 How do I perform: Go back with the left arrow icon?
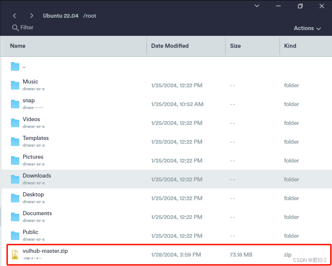[x=14, y=16]
